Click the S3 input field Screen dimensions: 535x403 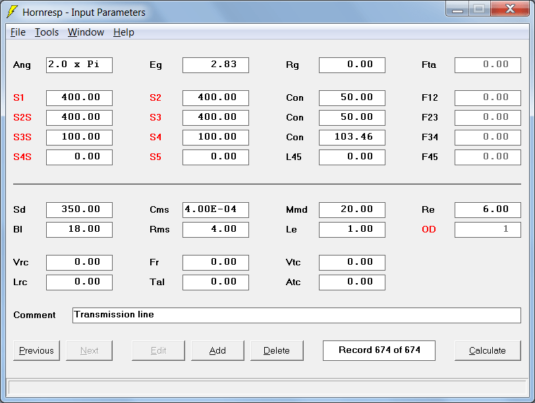215,118
